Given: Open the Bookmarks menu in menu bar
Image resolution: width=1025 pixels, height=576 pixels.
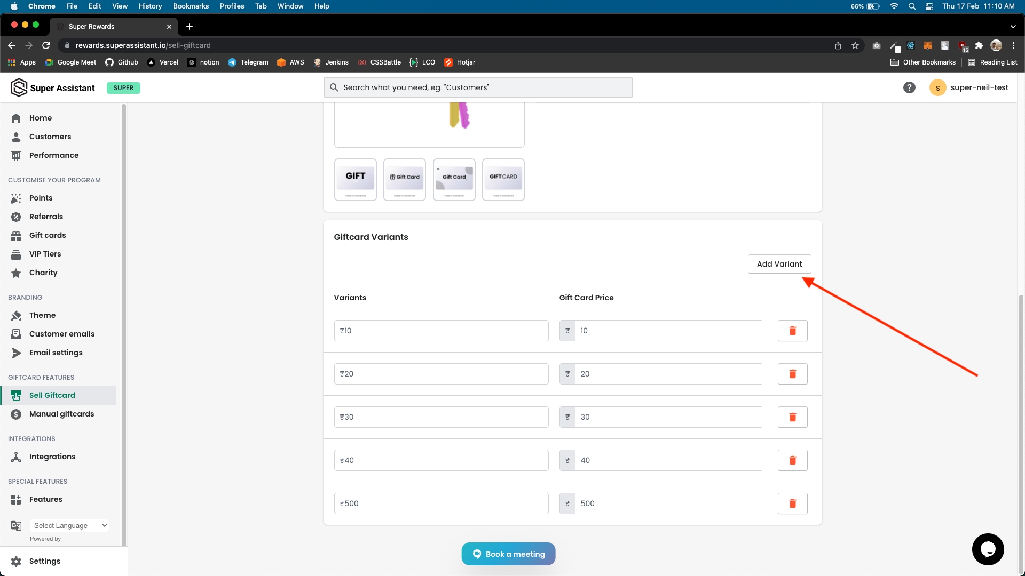Looking at the screenshot, I should click(x=191, y=6).
